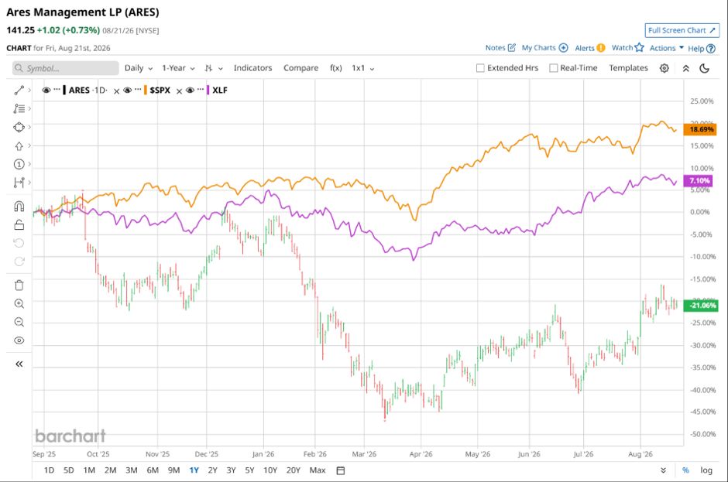Viewport: 728px width, 482px height.
Task: Toggle the percent scale button
Action: (685, 470)
